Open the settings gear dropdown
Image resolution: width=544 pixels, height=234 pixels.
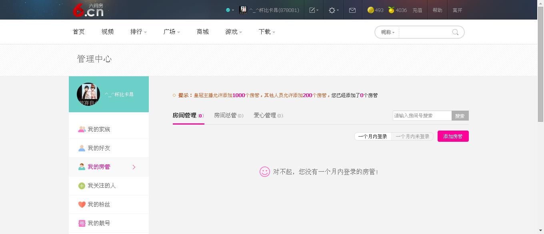click(x=334, y=10)
